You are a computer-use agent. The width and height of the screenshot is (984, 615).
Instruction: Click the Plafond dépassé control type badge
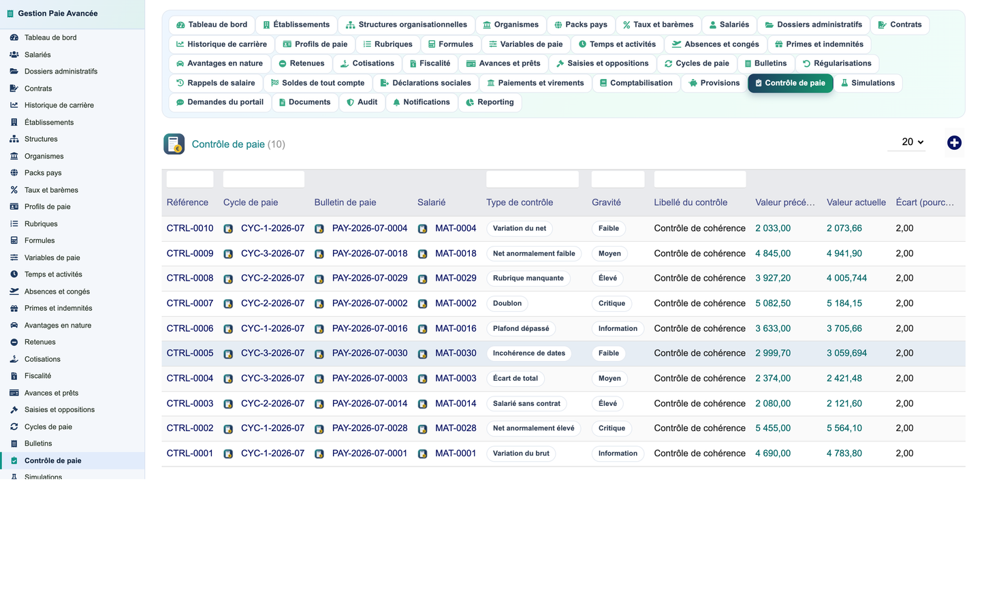point(521,328)
